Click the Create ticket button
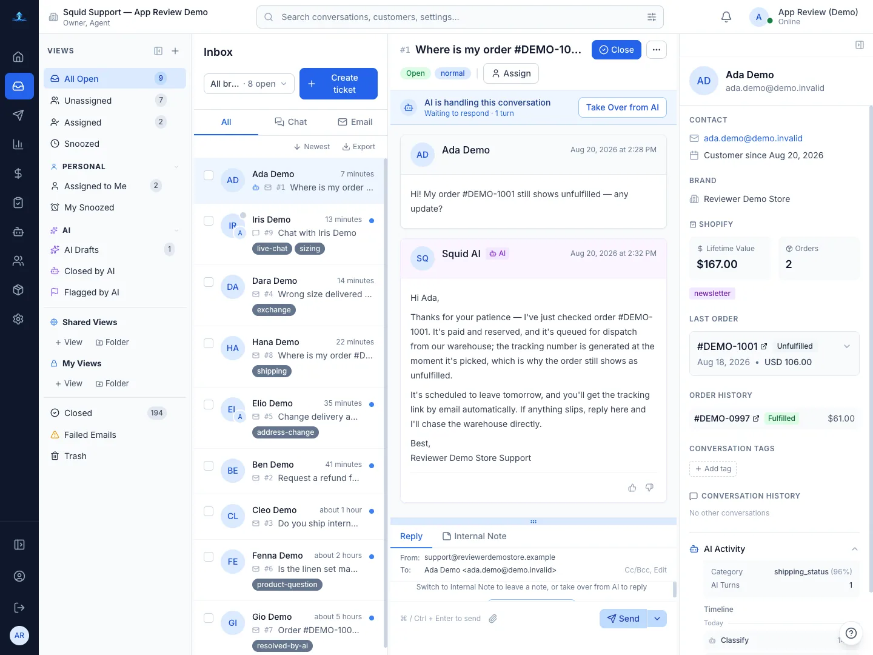Screen dimensions: 873x655 338,84
